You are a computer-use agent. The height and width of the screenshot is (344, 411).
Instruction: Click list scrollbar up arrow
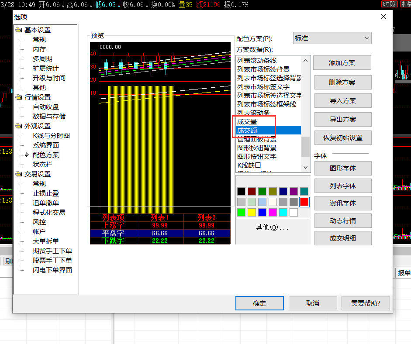(x=305, y=61)
